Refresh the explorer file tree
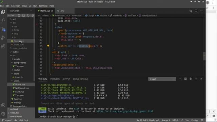The width and height of the screenshot is (217, 122). (28, 16)
